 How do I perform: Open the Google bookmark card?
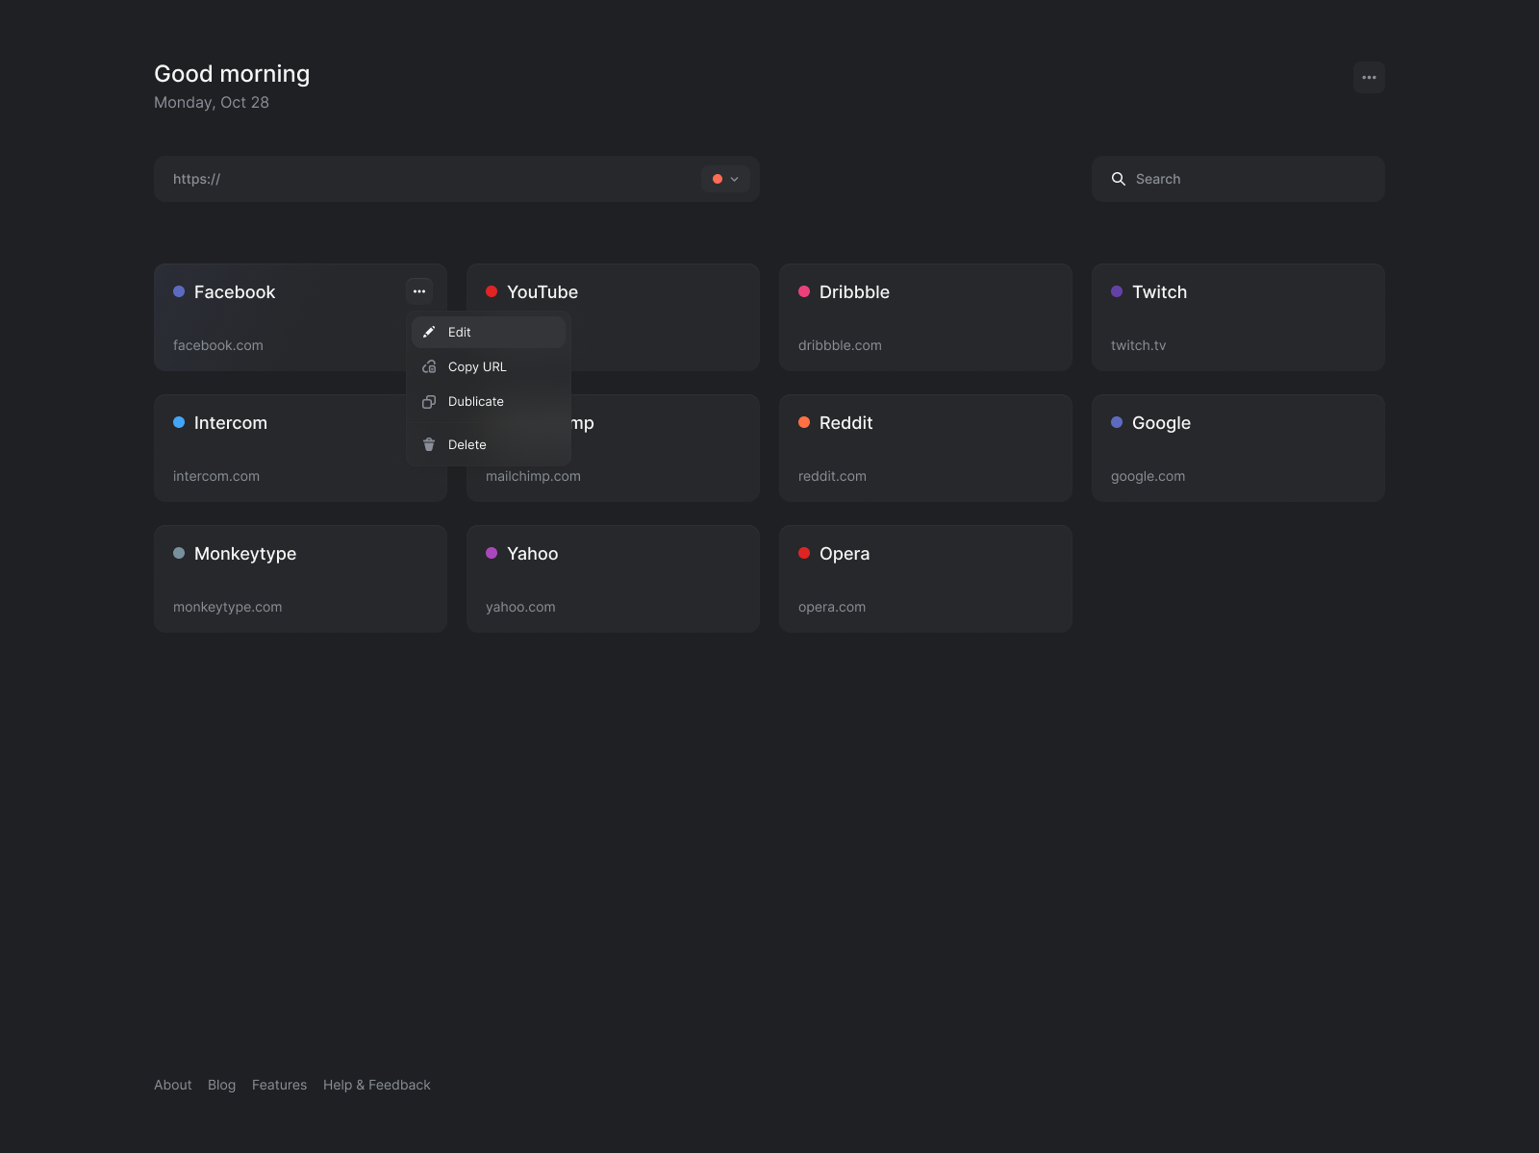coord(1238,447)
